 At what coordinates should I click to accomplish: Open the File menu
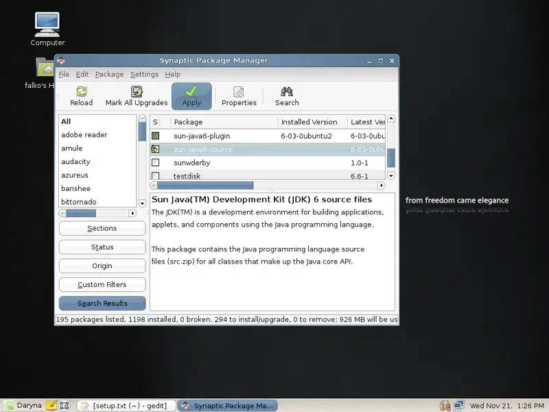64,74
